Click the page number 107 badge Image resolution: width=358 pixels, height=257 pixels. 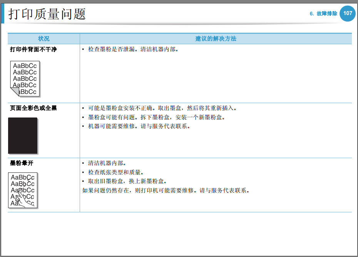click(348, 13)
